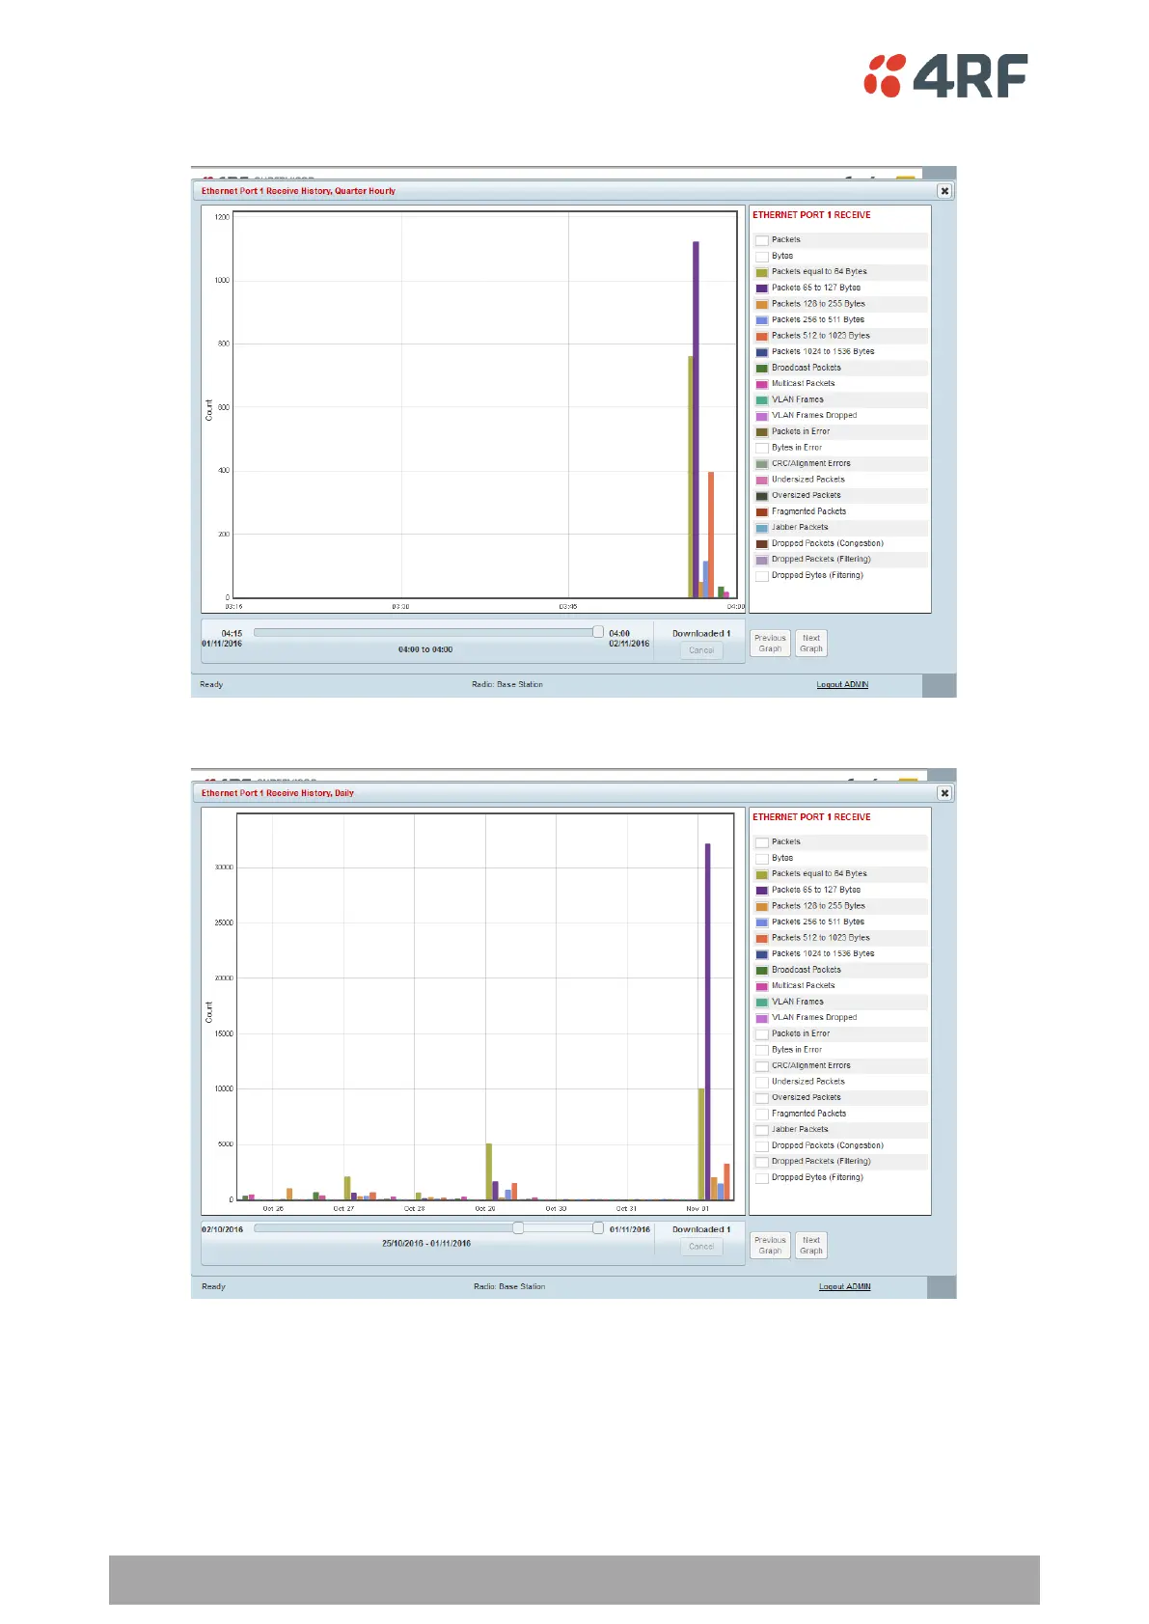Image resolution: width=1149 pixels, height=1624 pixels.
Task: Toggle Multicast Packets in Quarter Hourly legend
Action: (x=761, y=384)
